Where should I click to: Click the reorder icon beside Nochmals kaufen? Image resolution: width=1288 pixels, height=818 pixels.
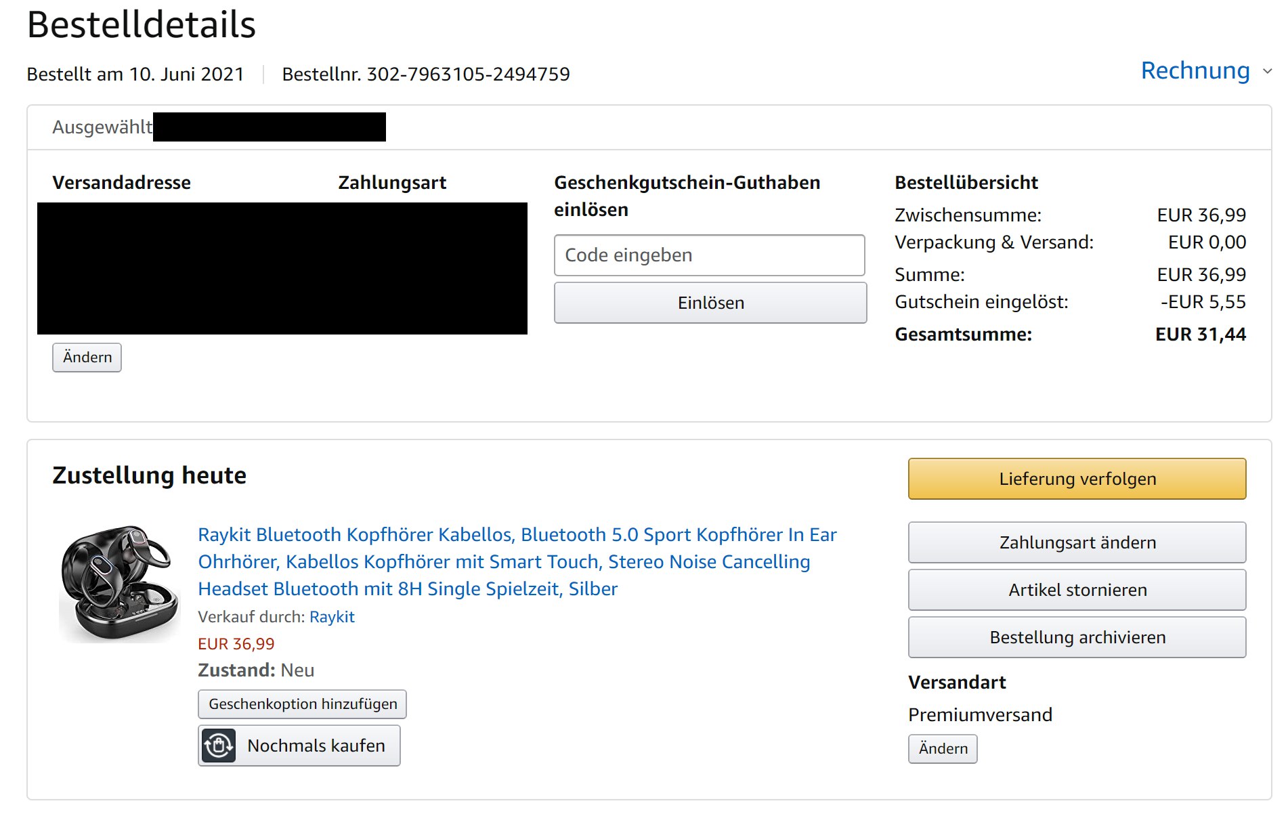point(218,746)
